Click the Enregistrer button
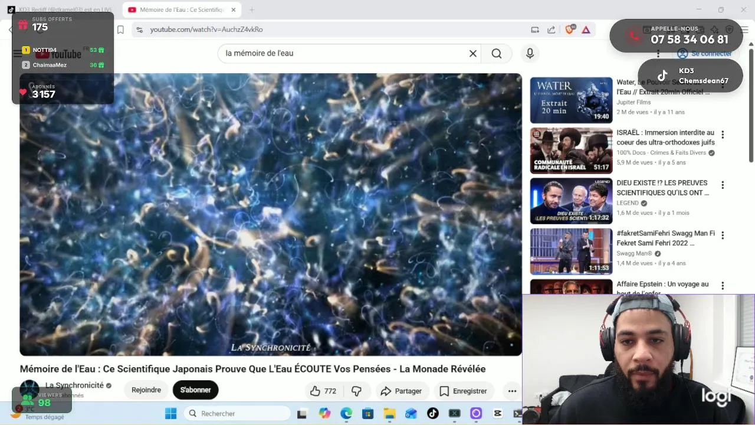 pyautogui.click(x=464, y=391)
